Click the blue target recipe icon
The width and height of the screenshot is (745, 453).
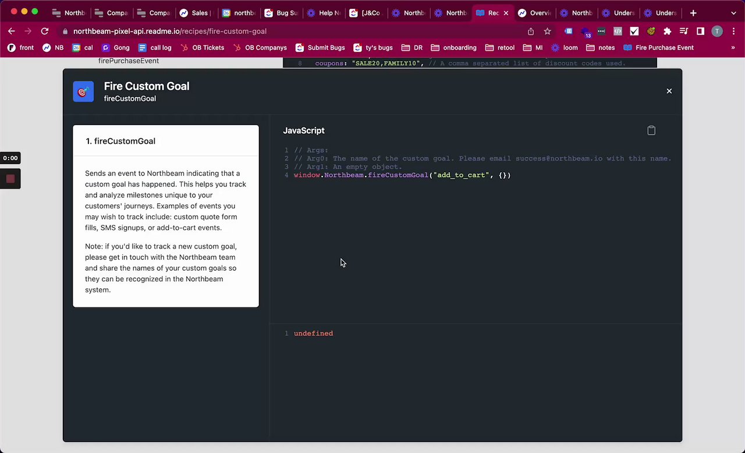(83, 91)
